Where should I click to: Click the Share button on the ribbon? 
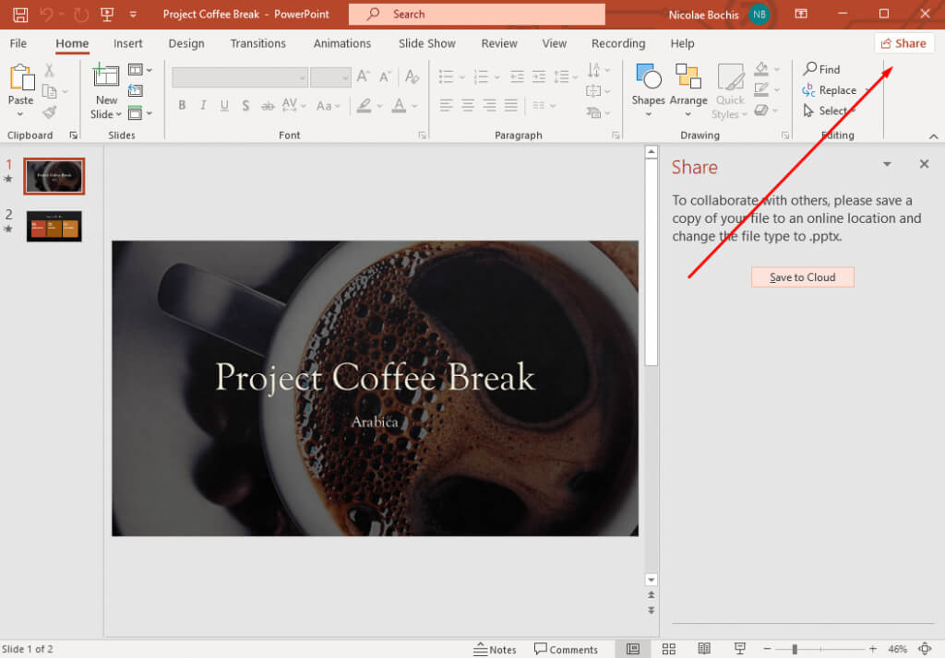click(903, 43)
